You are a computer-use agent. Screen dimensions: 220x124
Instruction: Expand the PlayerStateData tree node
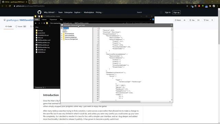point(62,34)
